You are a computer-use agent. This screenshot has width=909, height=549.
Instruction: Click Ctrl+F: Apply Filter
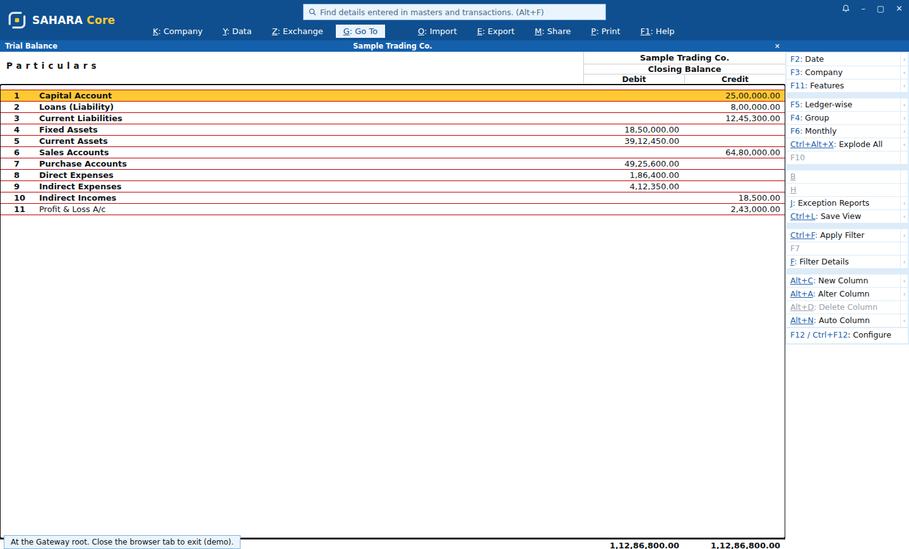tap(843, 235)
